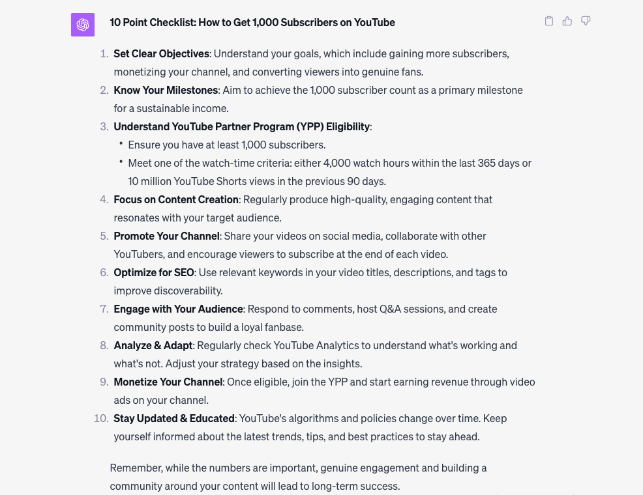Select the thumbs up feedback icon
Screen dimensions: 643x495
tap(567, 21)
